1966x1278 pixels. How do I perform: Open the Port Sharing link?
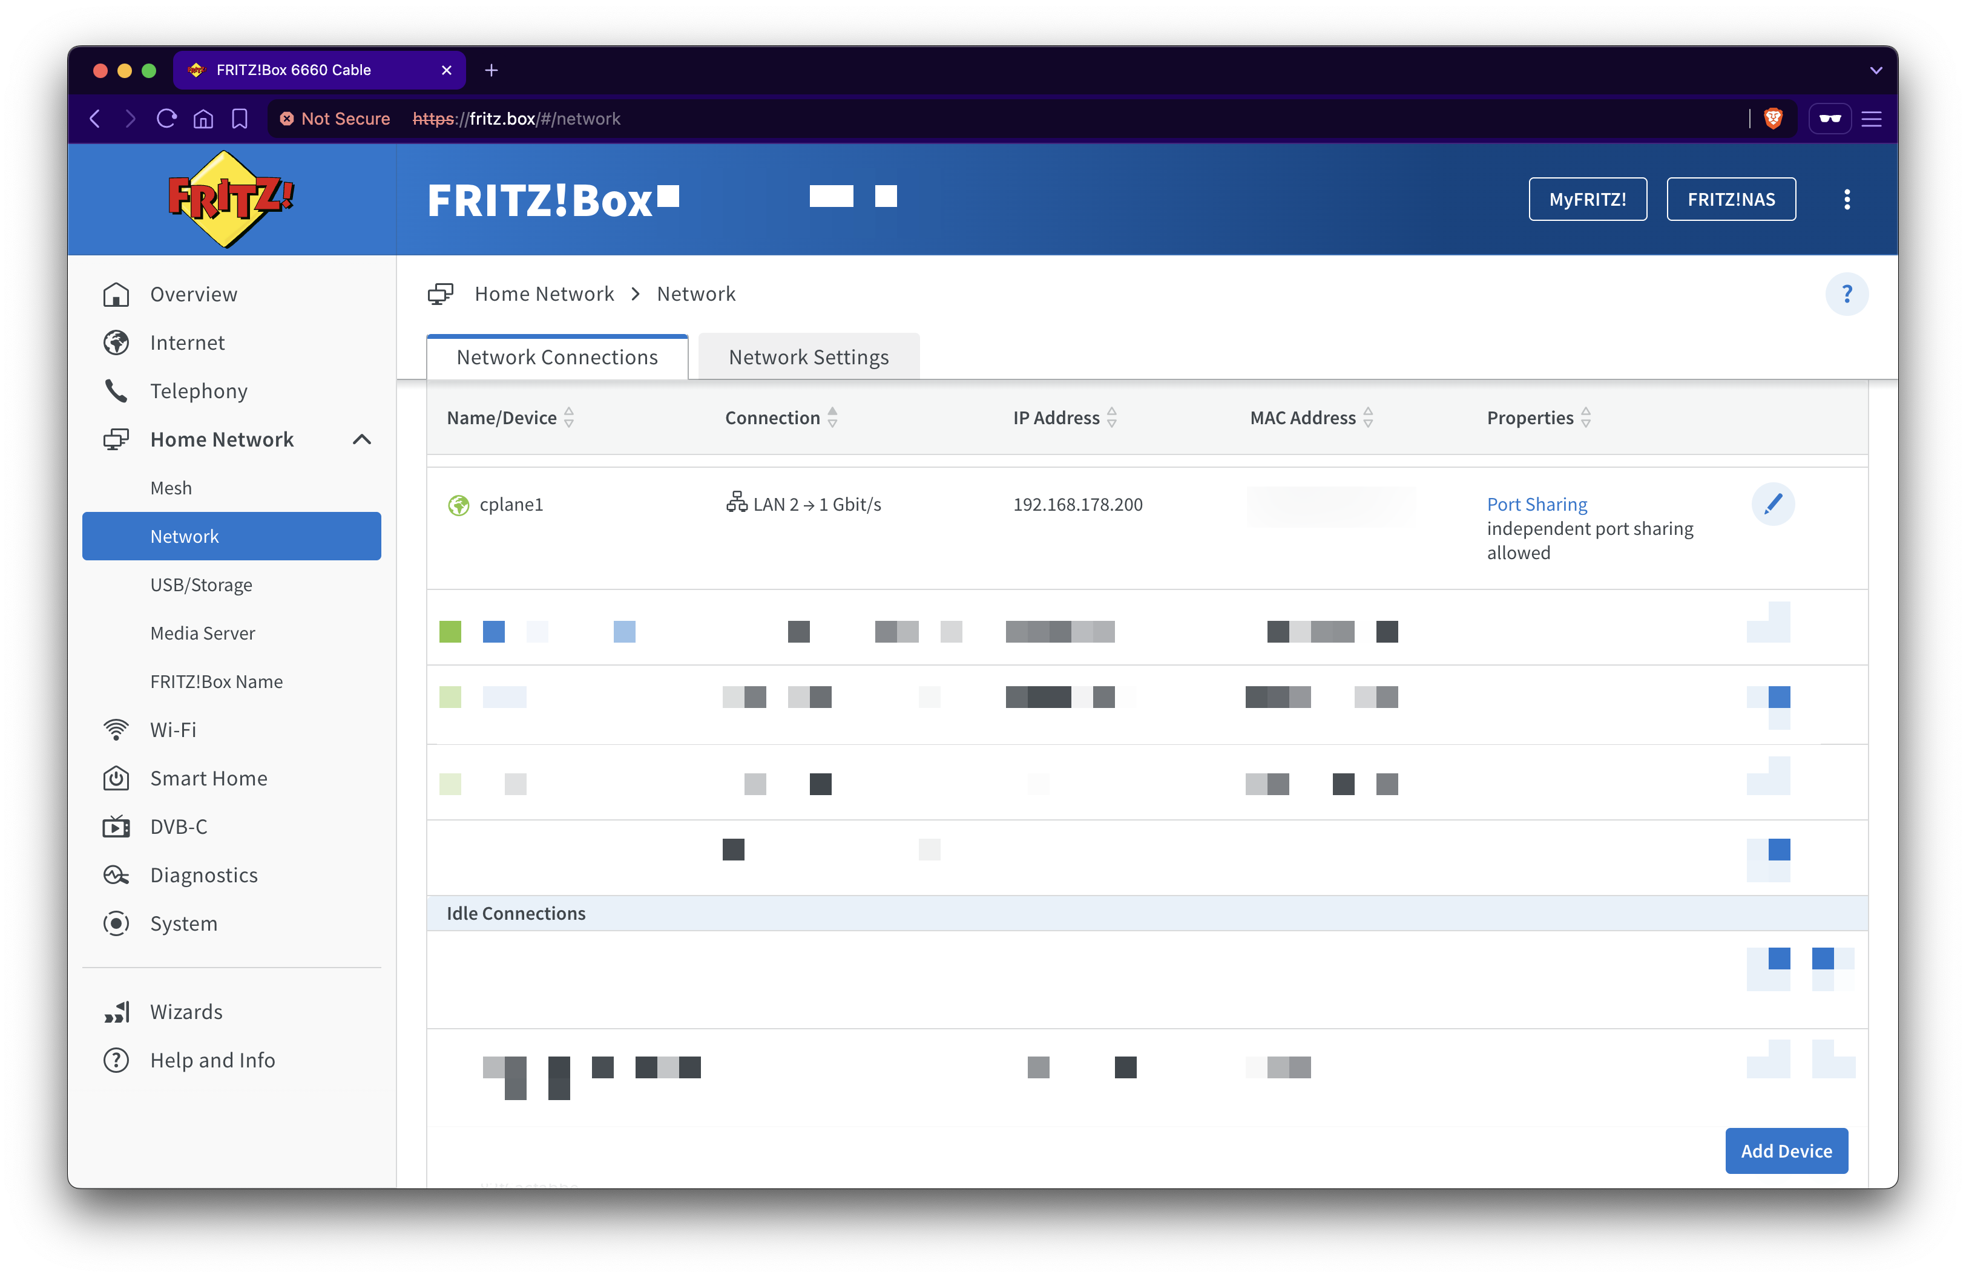click(x=1537, y=503)
